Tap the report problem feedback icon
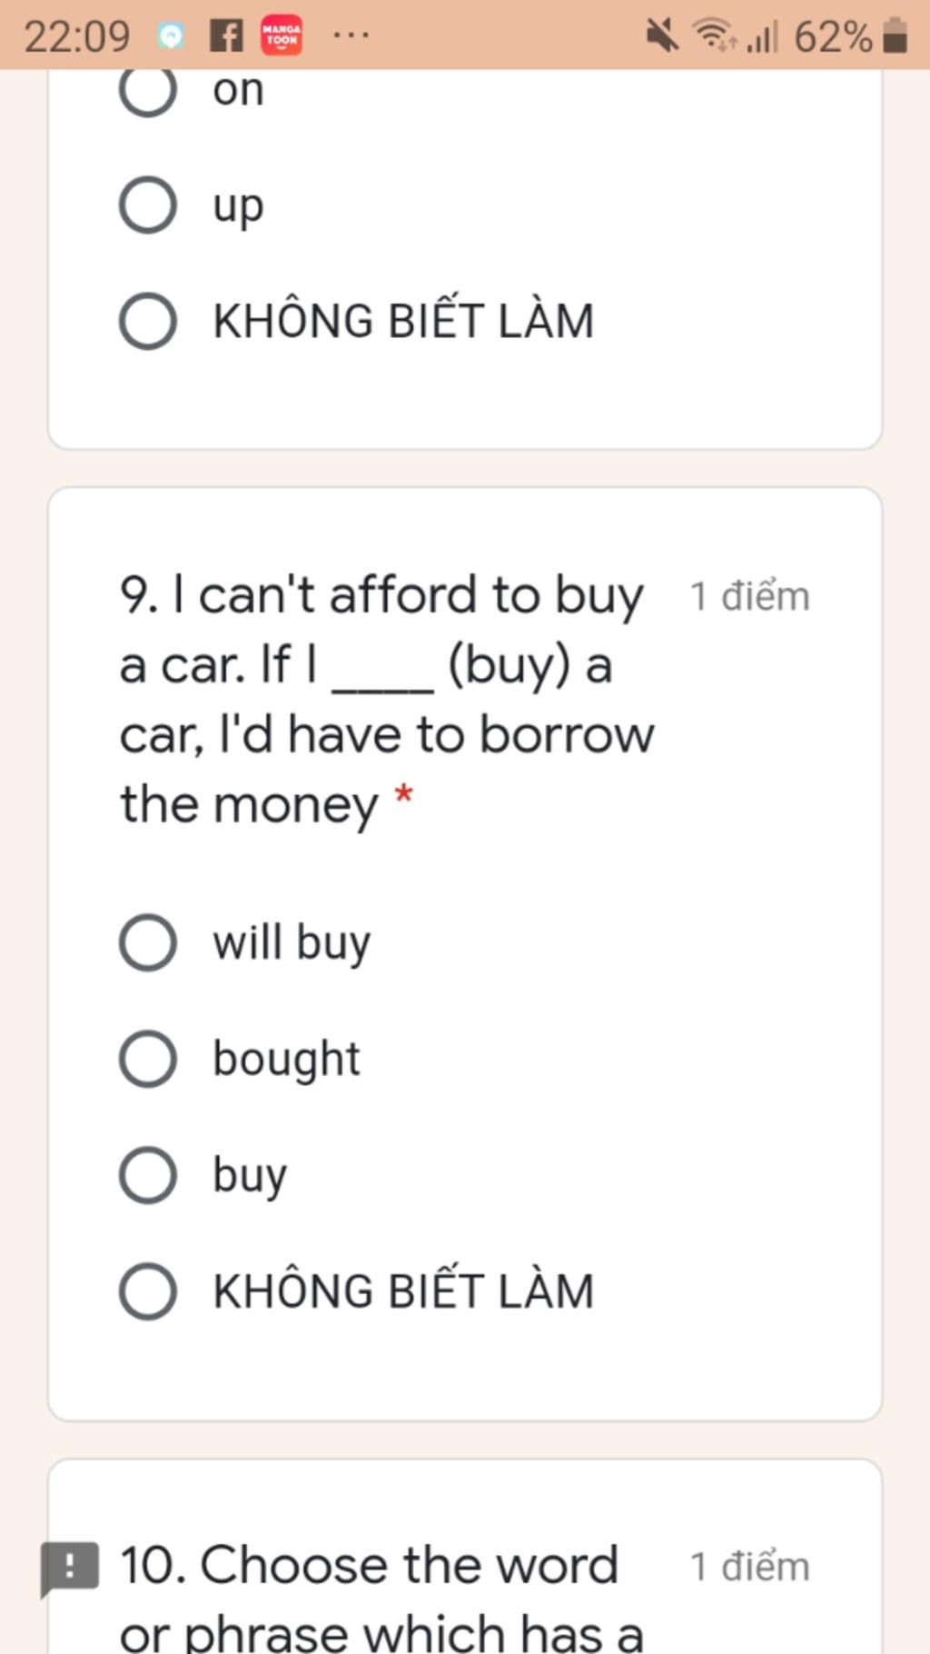The height and width of the screenshot is (1654, 930). (69, 1567)
